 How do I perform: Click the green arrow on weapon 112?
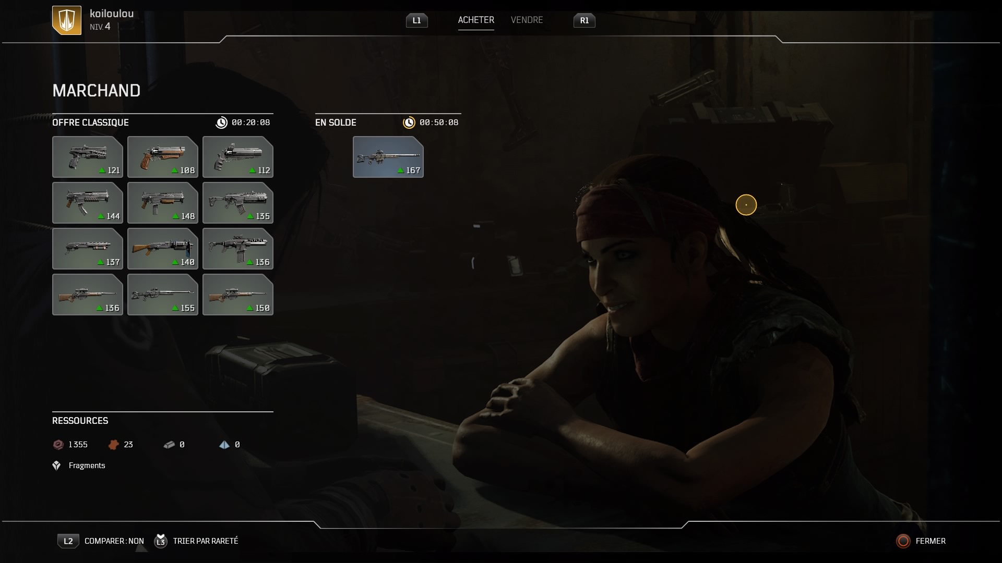tap(252, 170)
